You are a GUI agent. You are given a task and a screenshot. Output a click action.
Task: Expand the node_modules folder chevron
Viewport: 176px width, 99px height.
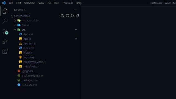15,20
